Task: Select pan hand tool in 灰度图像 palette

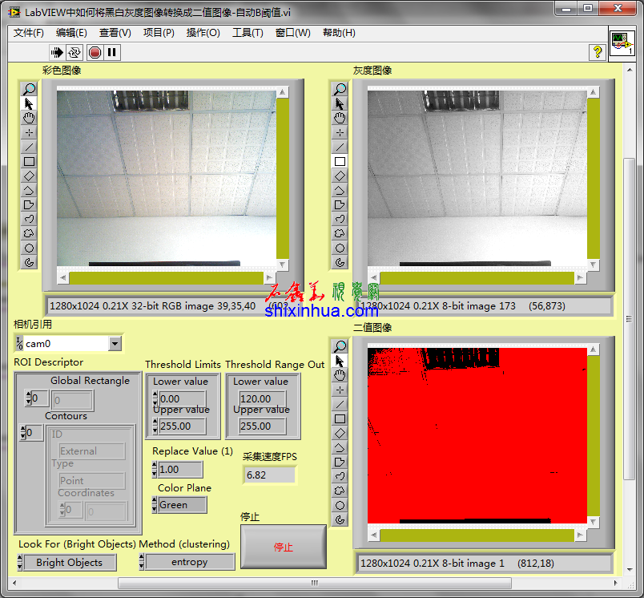Action: (340, 118)
